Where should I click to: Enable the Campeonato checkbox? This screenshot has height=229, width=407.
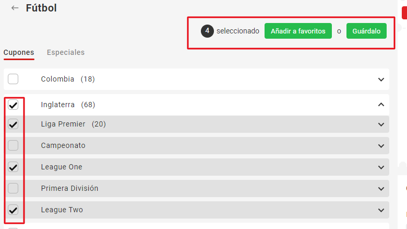(13, 145)
